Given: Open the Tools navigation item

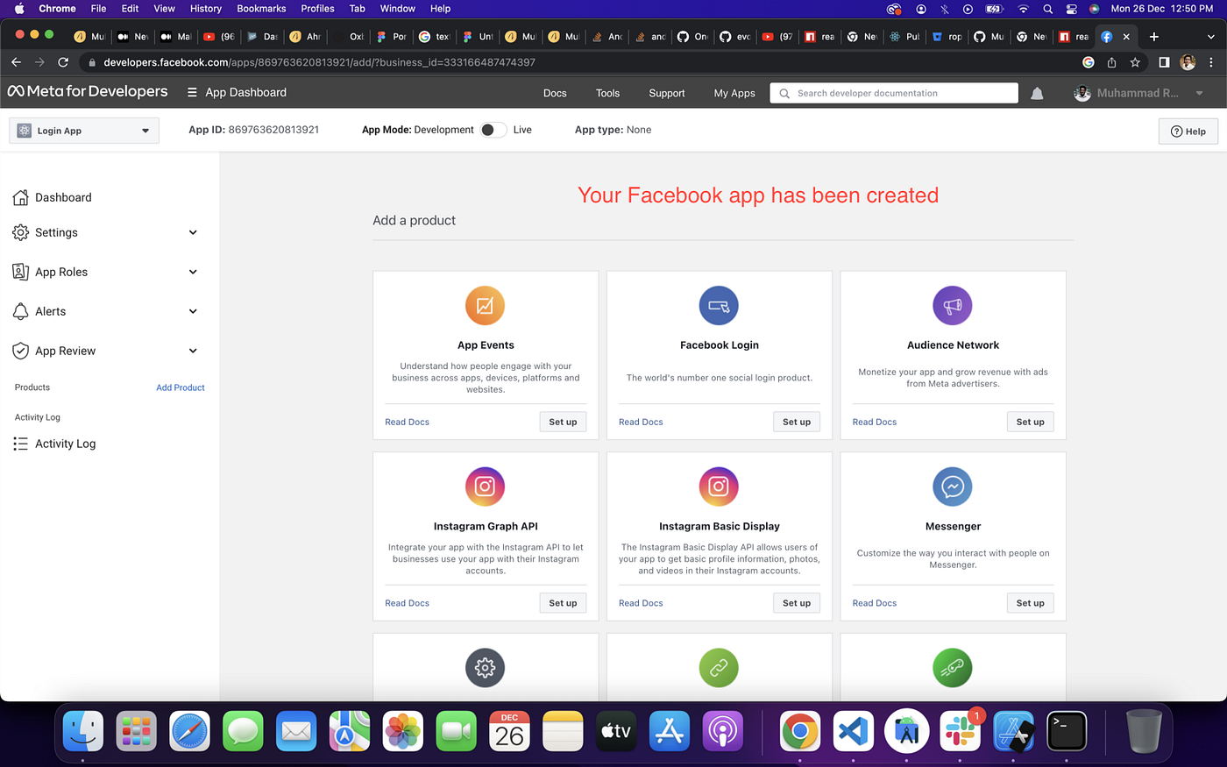Looking at the screenshot, I should (607, 93).
